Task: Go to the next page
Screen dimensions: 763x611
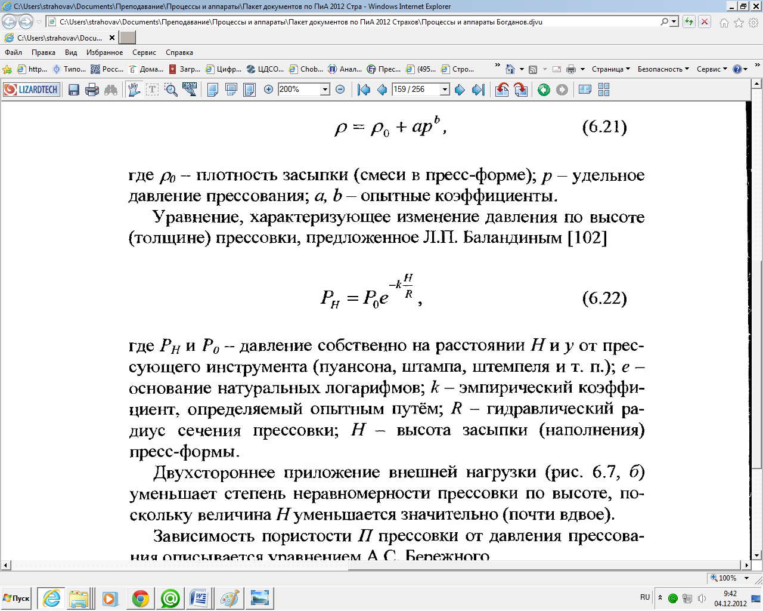Action: tap(460, 90)
